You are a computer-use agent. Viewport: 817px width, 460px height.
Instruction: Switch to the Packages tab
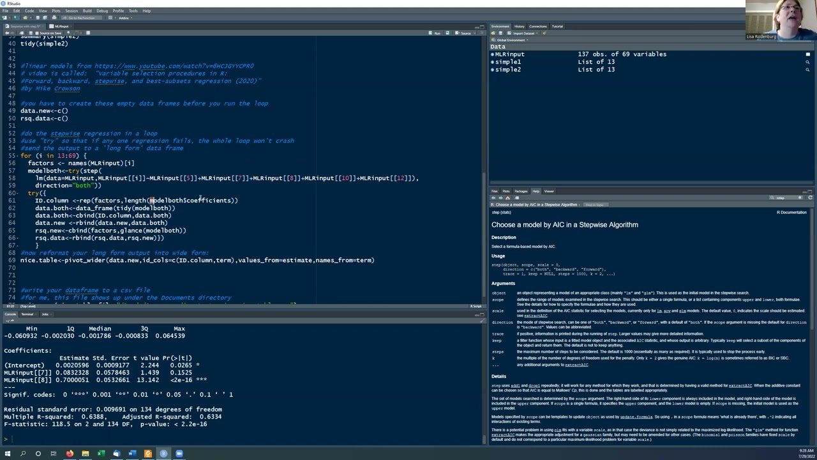click(x=521, y=191)
